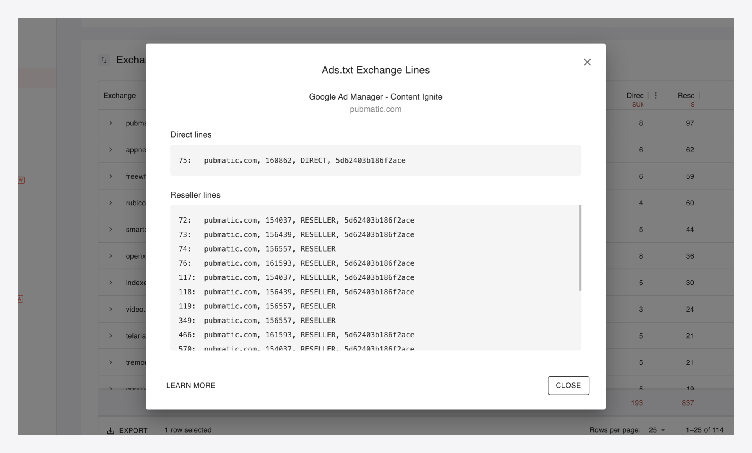This screenshot has height=453, width=752.
Task: Click the swap arrows icon beside Exchange heading
Action: [x=104, y=60]
